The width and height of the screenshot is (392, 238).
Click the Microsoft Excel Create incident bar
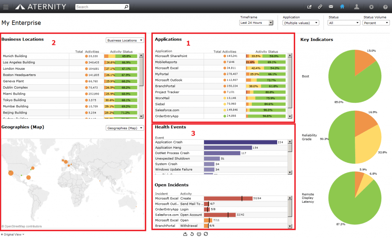(228, 199)
